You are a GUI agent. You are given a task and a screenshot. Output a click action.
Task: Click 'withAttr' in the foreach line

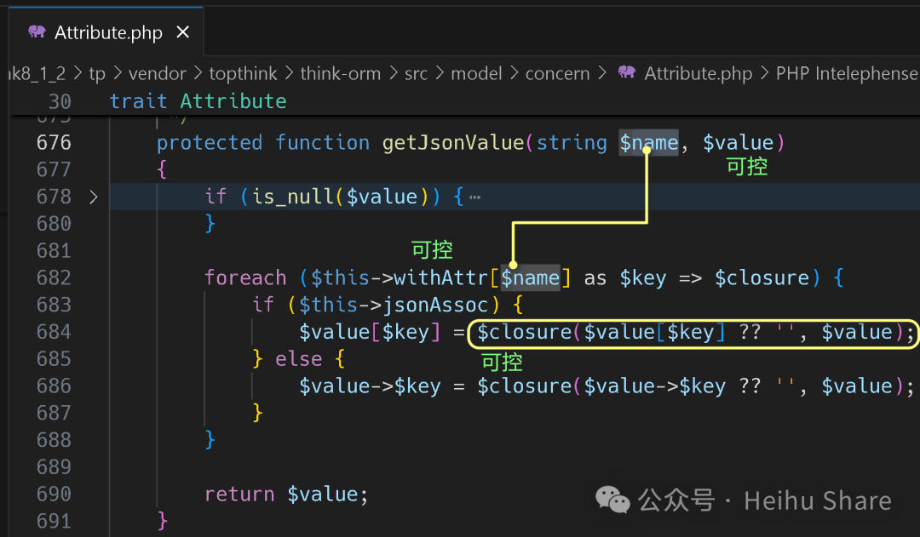pyautogui.click(x=440, y=277)
